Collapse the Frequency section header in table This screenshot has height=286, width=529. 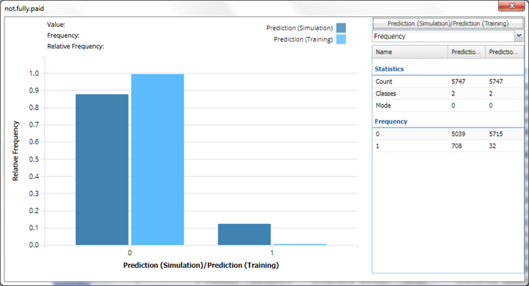pyautogui.click(x=391, y=122)
